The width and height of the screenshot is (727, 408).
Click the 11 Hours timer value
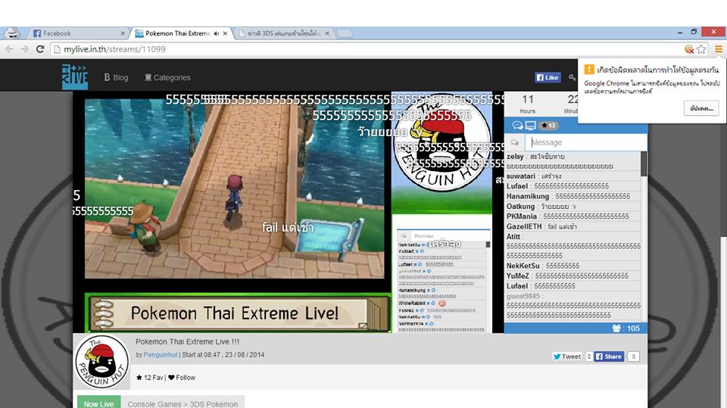coord(528,99)
